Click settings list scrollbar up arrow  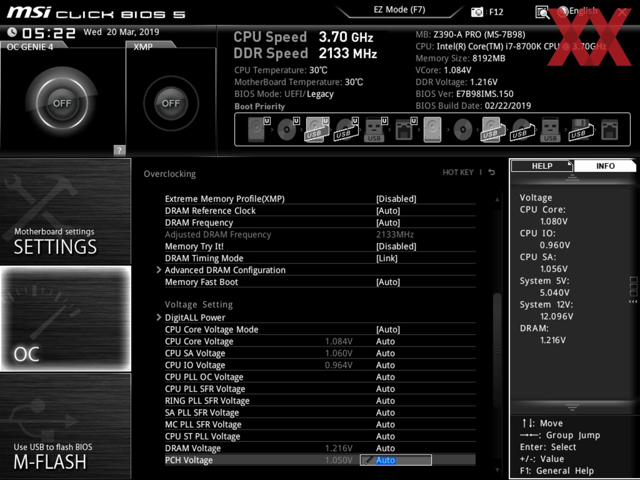(x=497, y=200)
